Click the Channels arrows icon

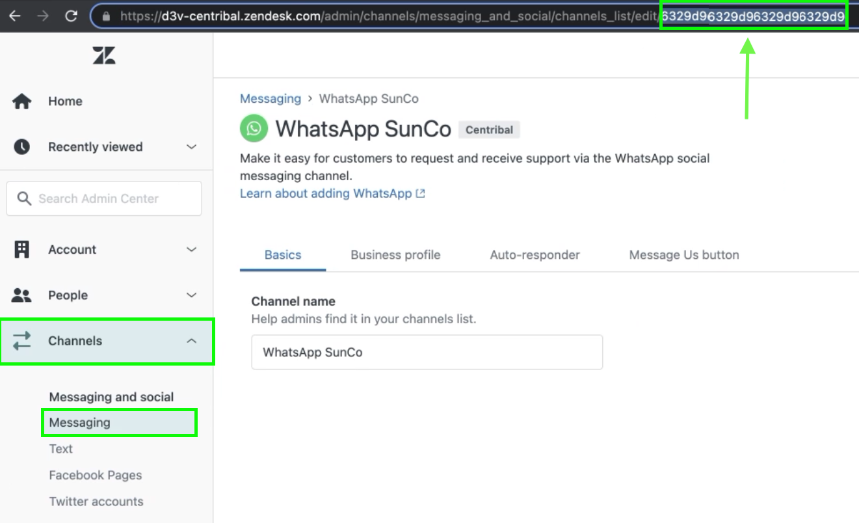click(x=22, y=341)
